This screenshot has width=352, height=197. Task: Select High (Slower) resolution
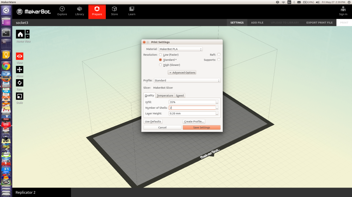(x=160, y=65)
